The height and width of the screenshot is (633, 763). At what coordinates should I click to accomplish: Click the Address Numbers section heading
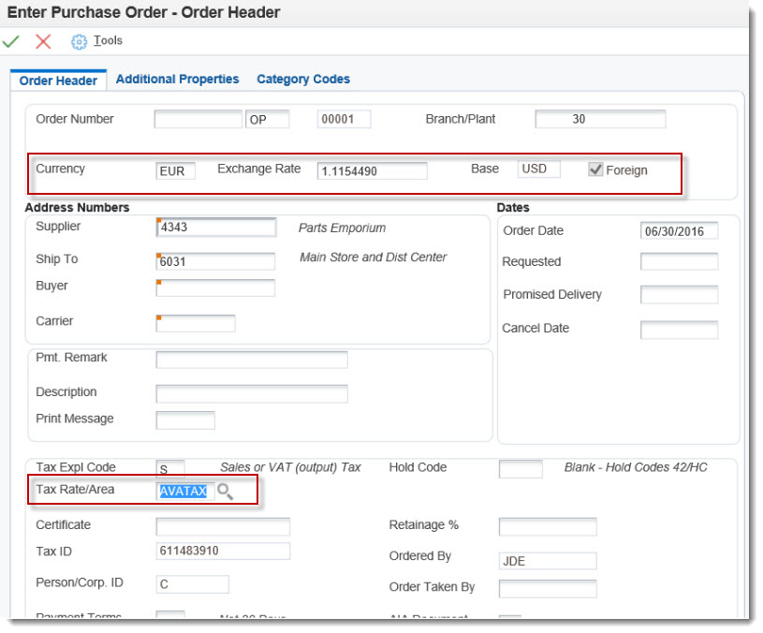[77, 208]
